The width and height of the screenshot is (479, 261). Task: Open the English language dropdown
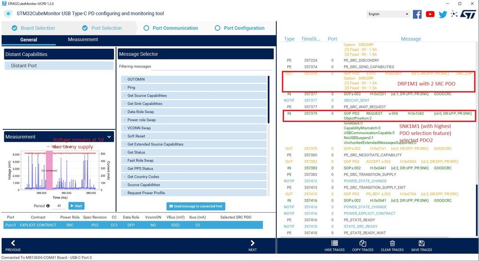tap(388, 14)
